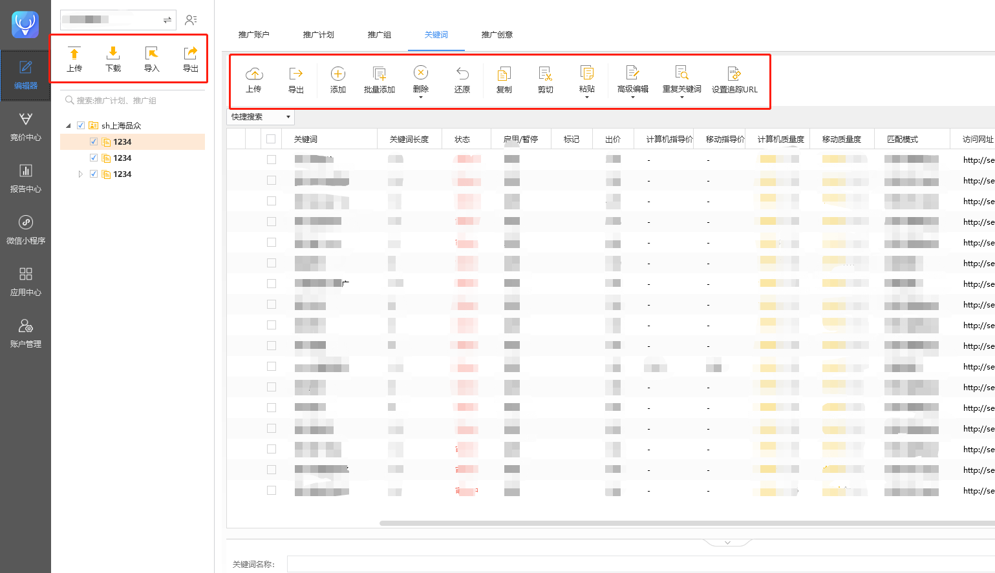
Task: Expand the third 1234 tree node
Action: pos(80,174)
